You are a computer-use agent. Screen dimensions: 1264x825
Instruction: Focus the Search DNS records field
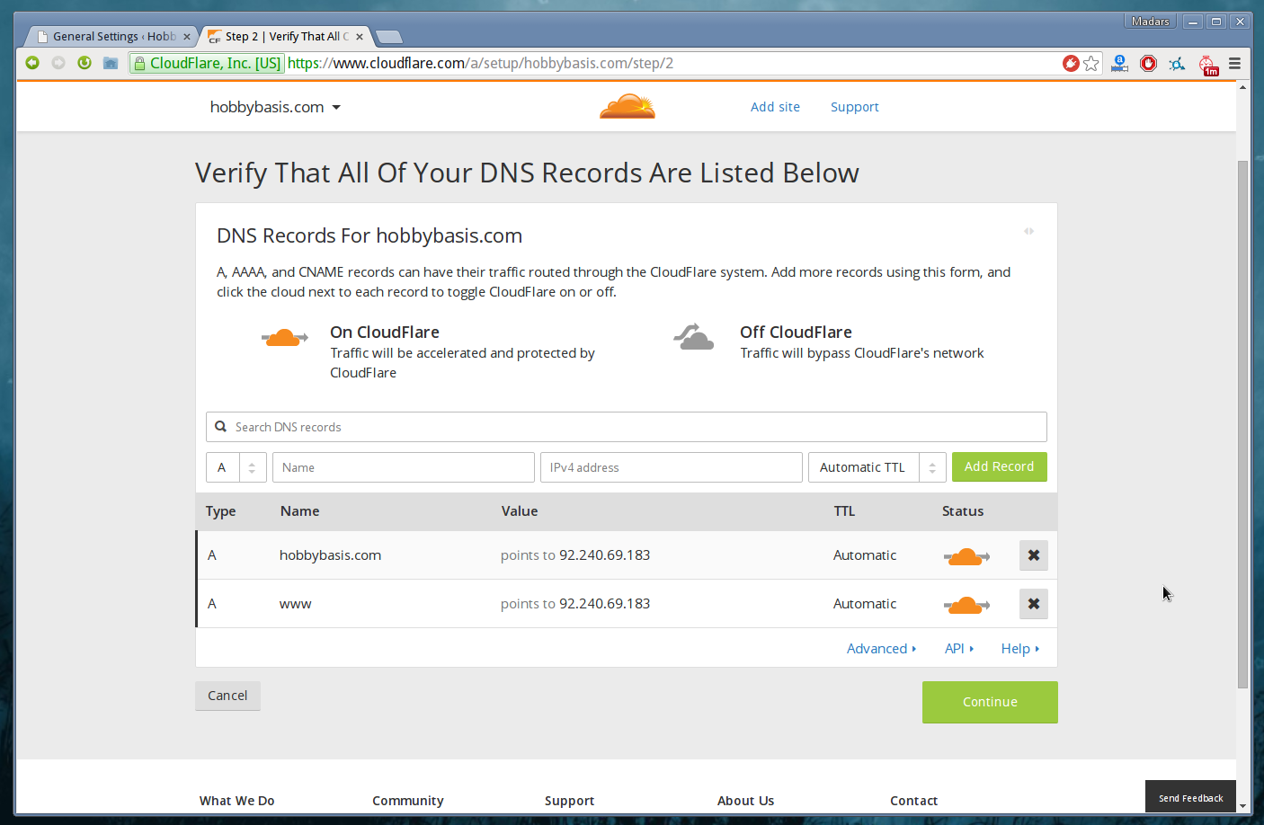(627, 427)
